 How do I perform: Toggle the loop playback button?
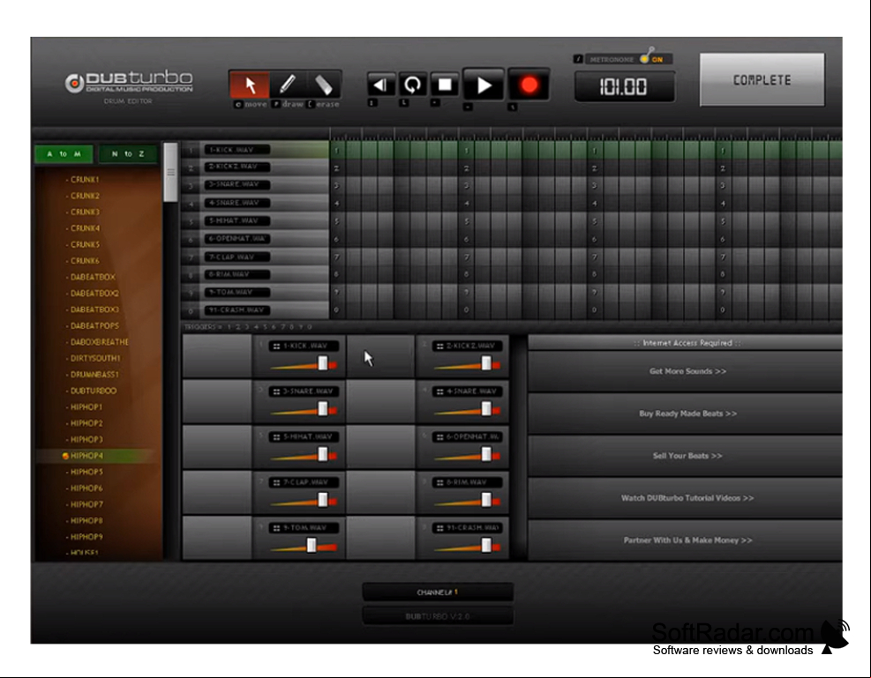(412, 85)
